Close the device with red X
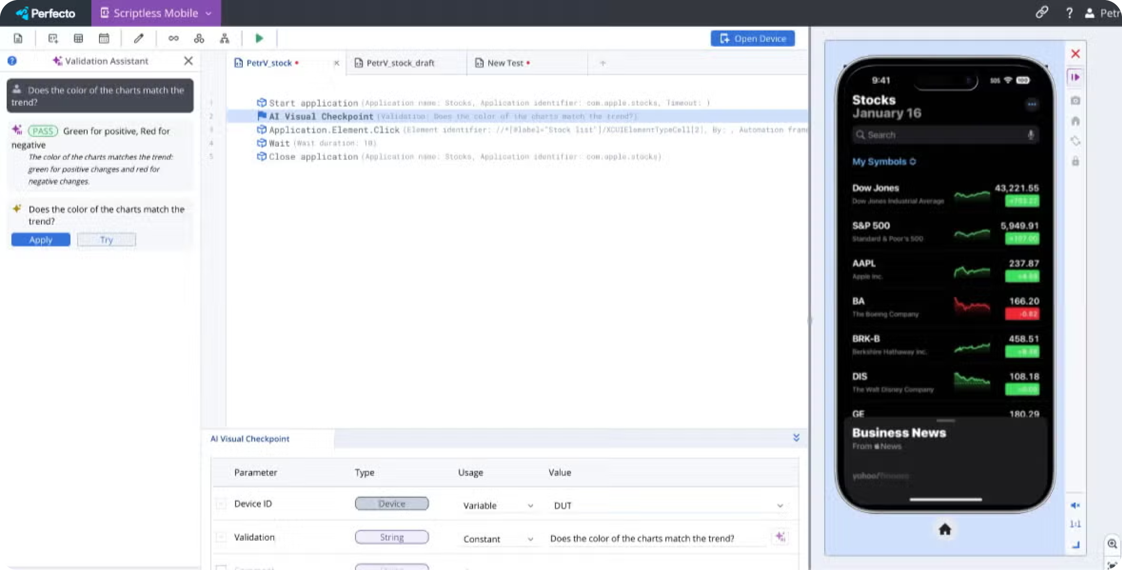This screenshot has height=570, width=1122. click(1076, 53)
